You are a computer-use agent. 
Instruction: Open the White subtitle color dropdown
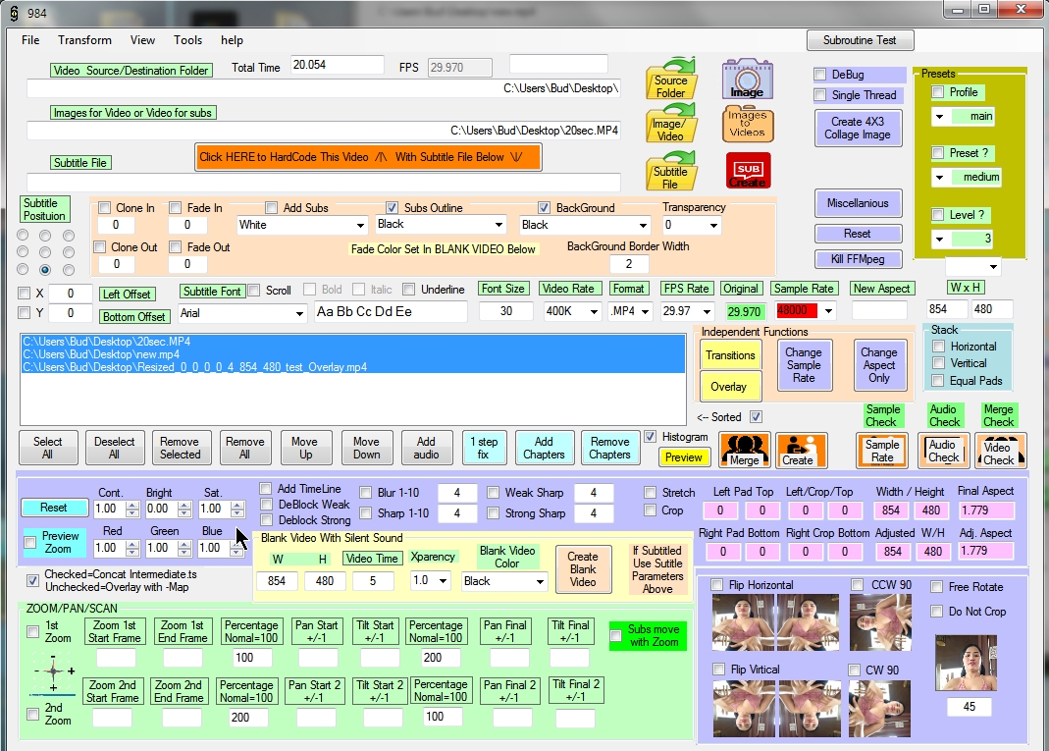point(360,225)
